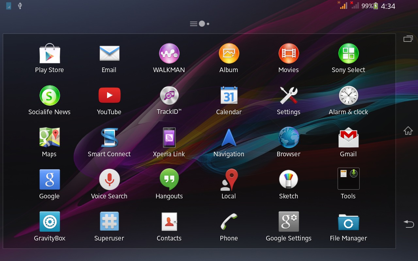Tap the Back navigation button

tap(409, 224)
